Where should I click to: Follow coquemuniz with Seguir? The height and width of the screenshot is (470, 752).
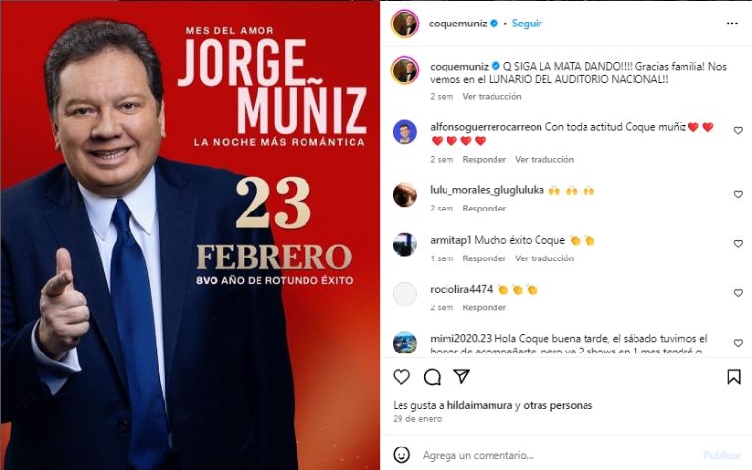527,23
